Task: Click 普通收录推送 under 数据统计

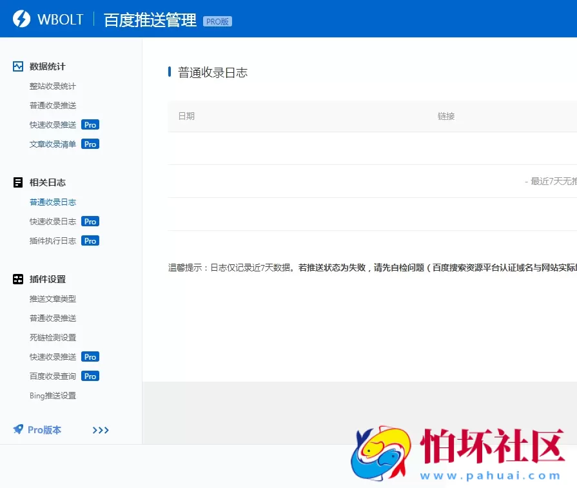Action: point(52,105)
